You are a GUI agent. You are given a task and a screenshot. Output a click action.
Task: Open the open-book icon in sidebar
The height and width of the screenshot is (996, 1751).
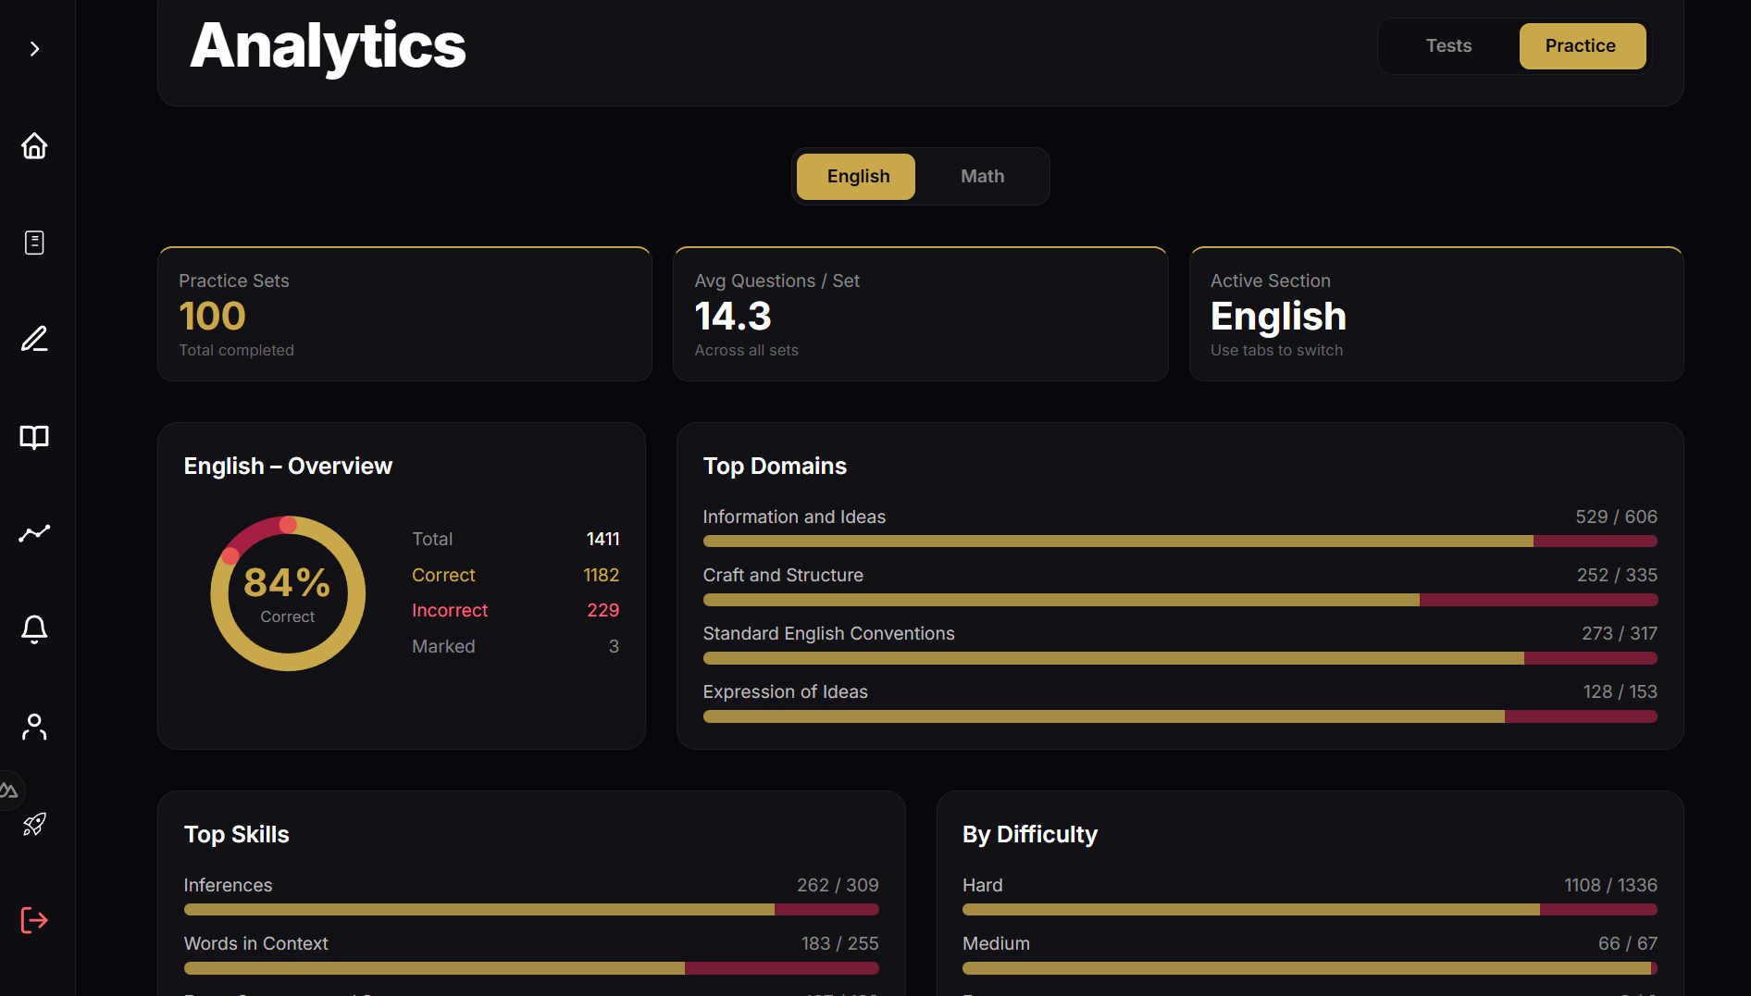34,437
